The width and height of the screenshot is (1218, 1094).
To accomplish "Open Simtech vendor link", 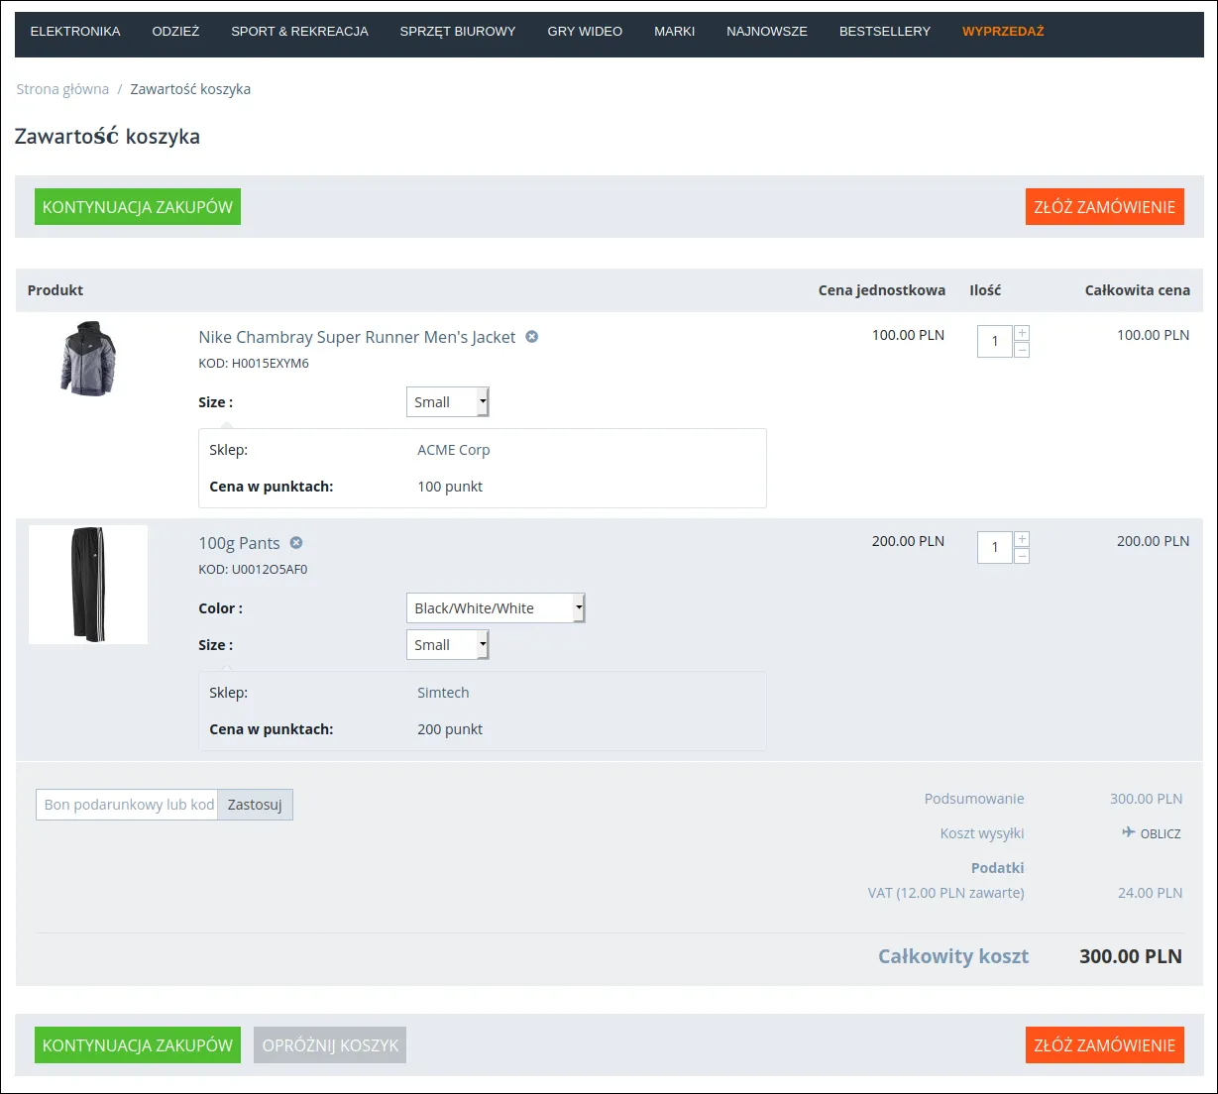I will (443, 693).
